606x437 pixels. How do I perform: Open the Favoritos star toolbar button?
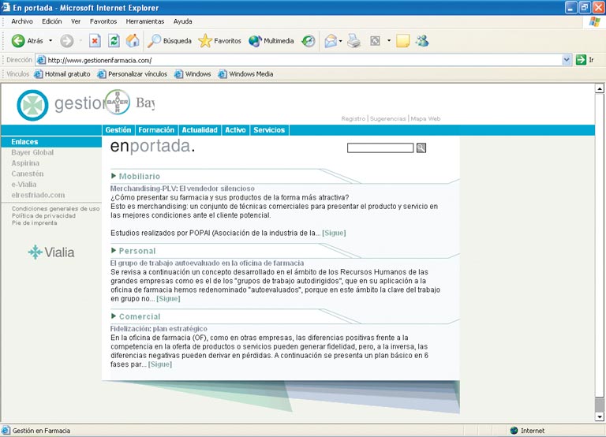(x=219, y=40)
